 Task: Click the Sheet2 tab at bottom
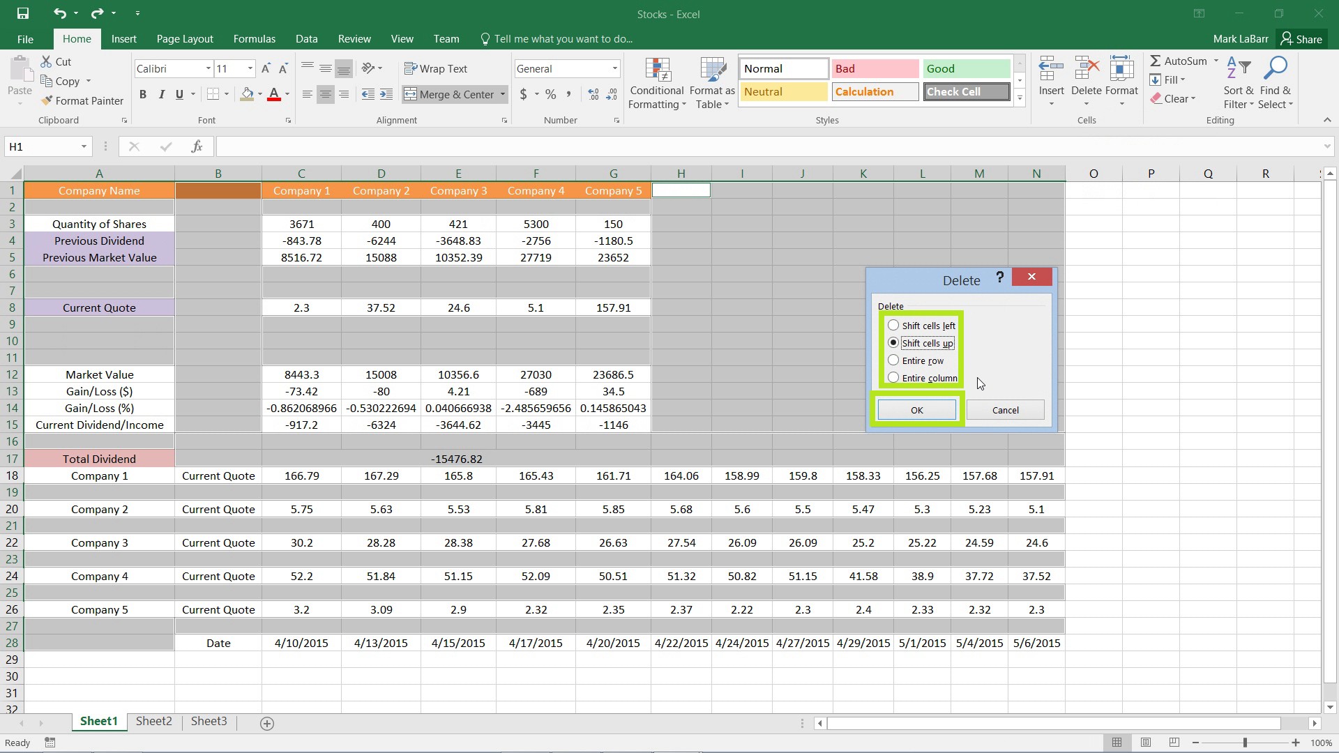click(153, 721)
